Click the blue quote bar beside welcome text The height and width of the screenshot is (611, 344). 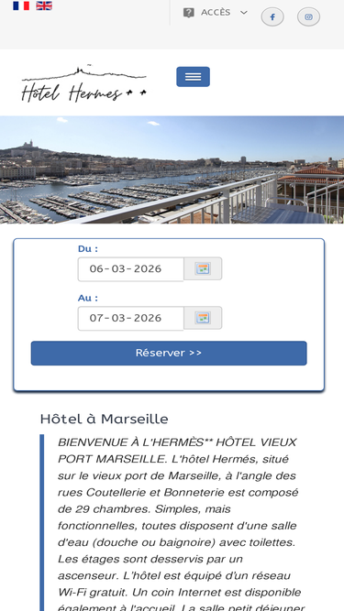pos(41,522)
